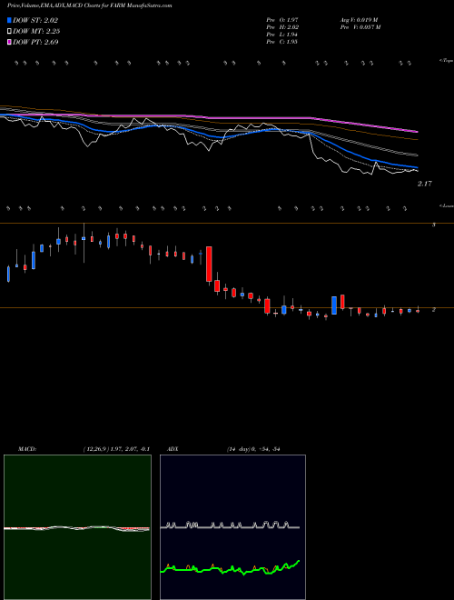Click the '<Tops' marker label
Image resolution: width=454 pixels, height=600 pixels.
(x=446, y=61)
